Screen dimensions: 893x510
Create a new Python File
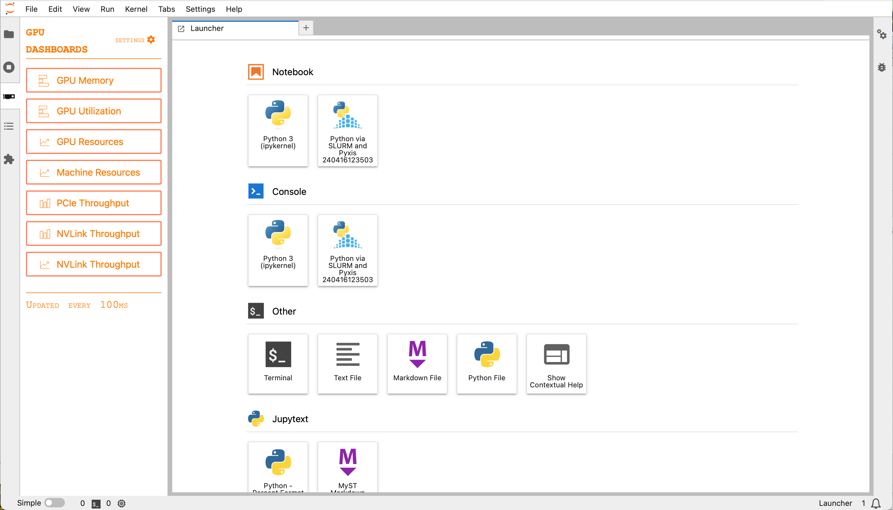tap(487, 363)
